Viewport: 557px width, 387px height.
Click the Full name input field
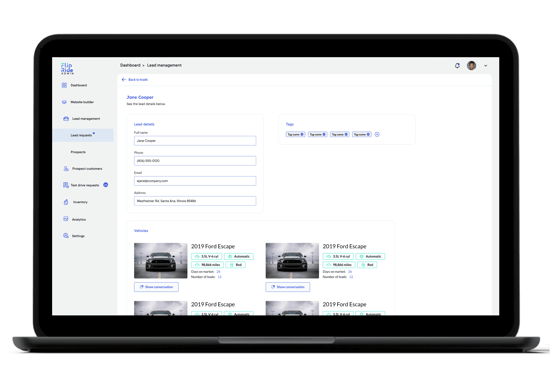pyautogui.click(x=195, y=141)
